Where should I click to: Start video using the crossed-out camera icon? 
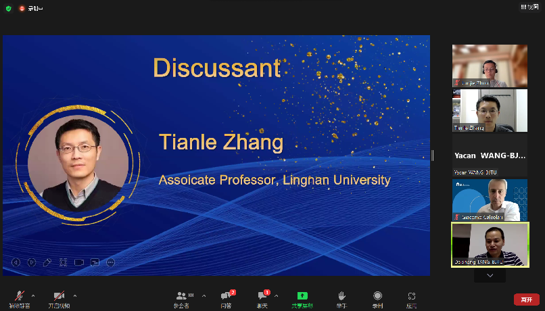pyautogui.click(x=59, y=300)
